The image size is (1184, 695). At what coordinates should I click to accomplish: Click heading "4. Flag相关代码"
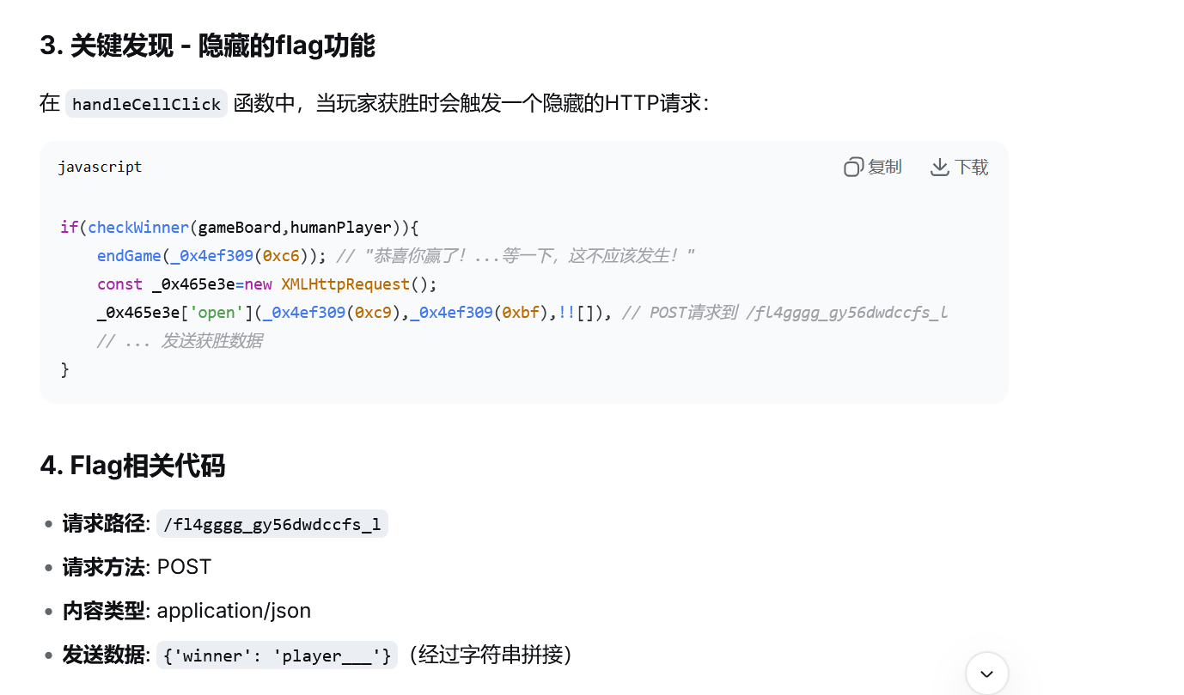[132, 466]
